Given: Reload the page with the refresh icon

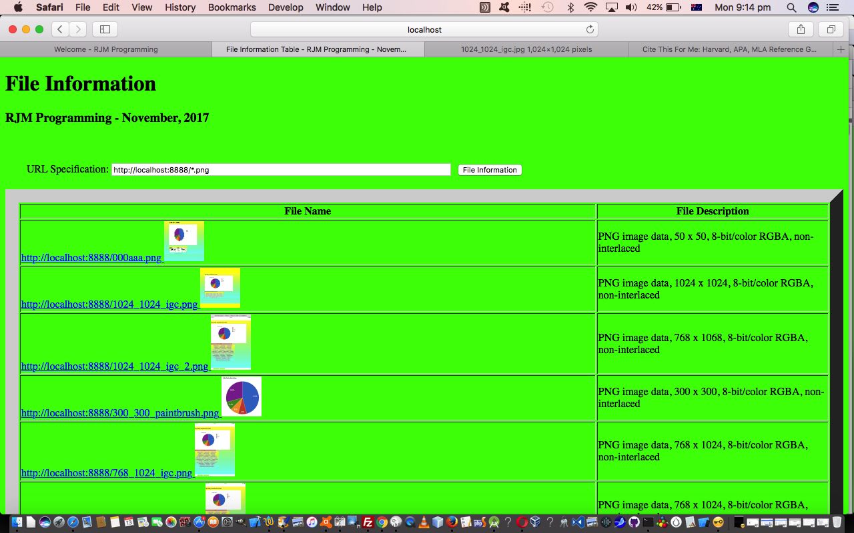Looking at the screenshot, I should 590,29.
